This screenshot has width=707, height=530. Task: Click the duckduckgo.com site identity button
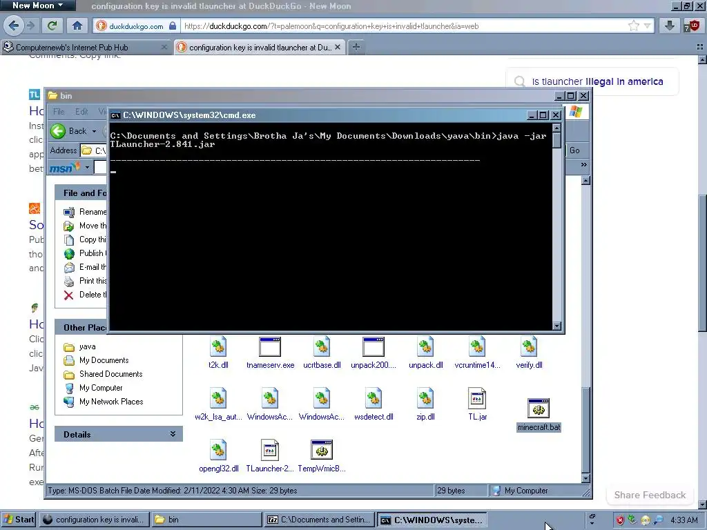click(136, 26)
